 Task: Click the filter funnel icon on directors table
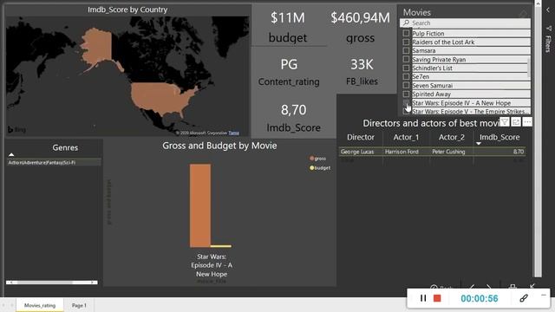505,122
